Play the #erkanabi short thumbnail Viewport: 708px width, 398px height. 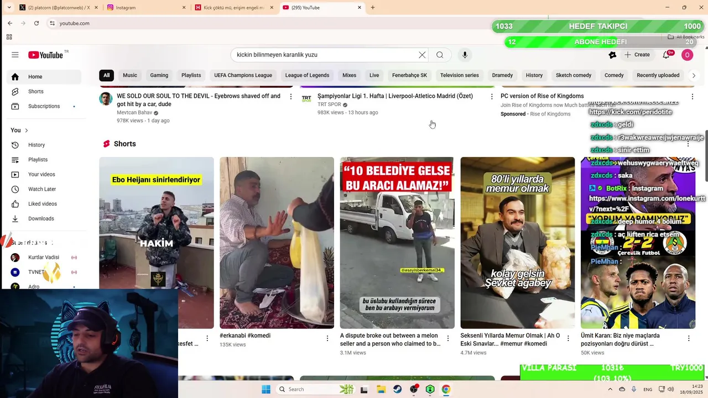[x=277, y=243]
